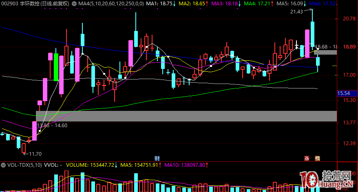358x192 pixels.
Task: Click the 榜 ranking marker icon
Action: [x=318, y=158]
